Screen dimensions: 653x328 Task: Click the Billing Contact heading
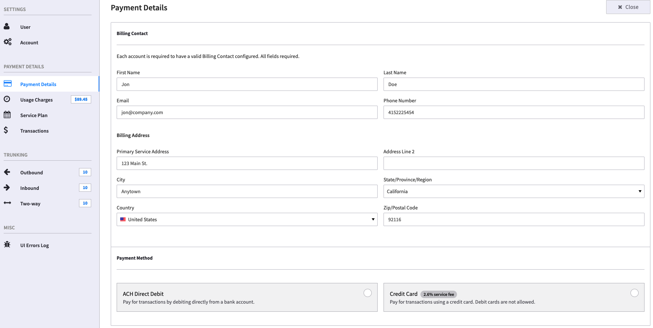click(x=132, y=34)
